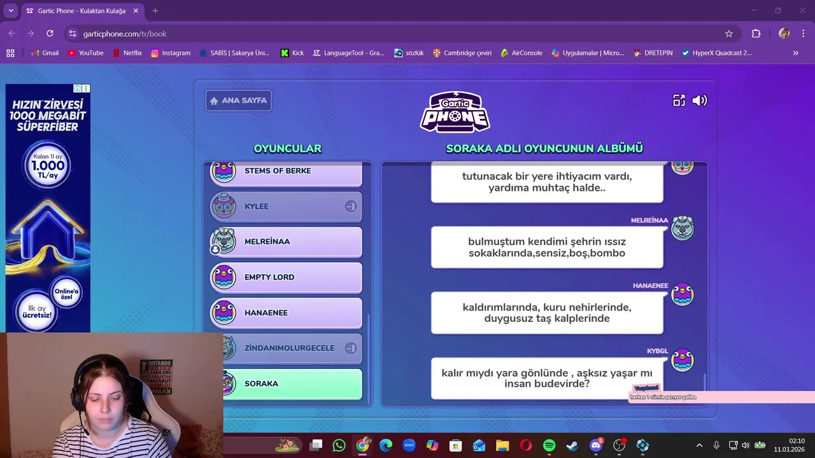Image resolution: width=815 pixels, height=458 pixels.
Task: Open the Chrome apps grid shortcut
Action: click(x=10, y=53)
